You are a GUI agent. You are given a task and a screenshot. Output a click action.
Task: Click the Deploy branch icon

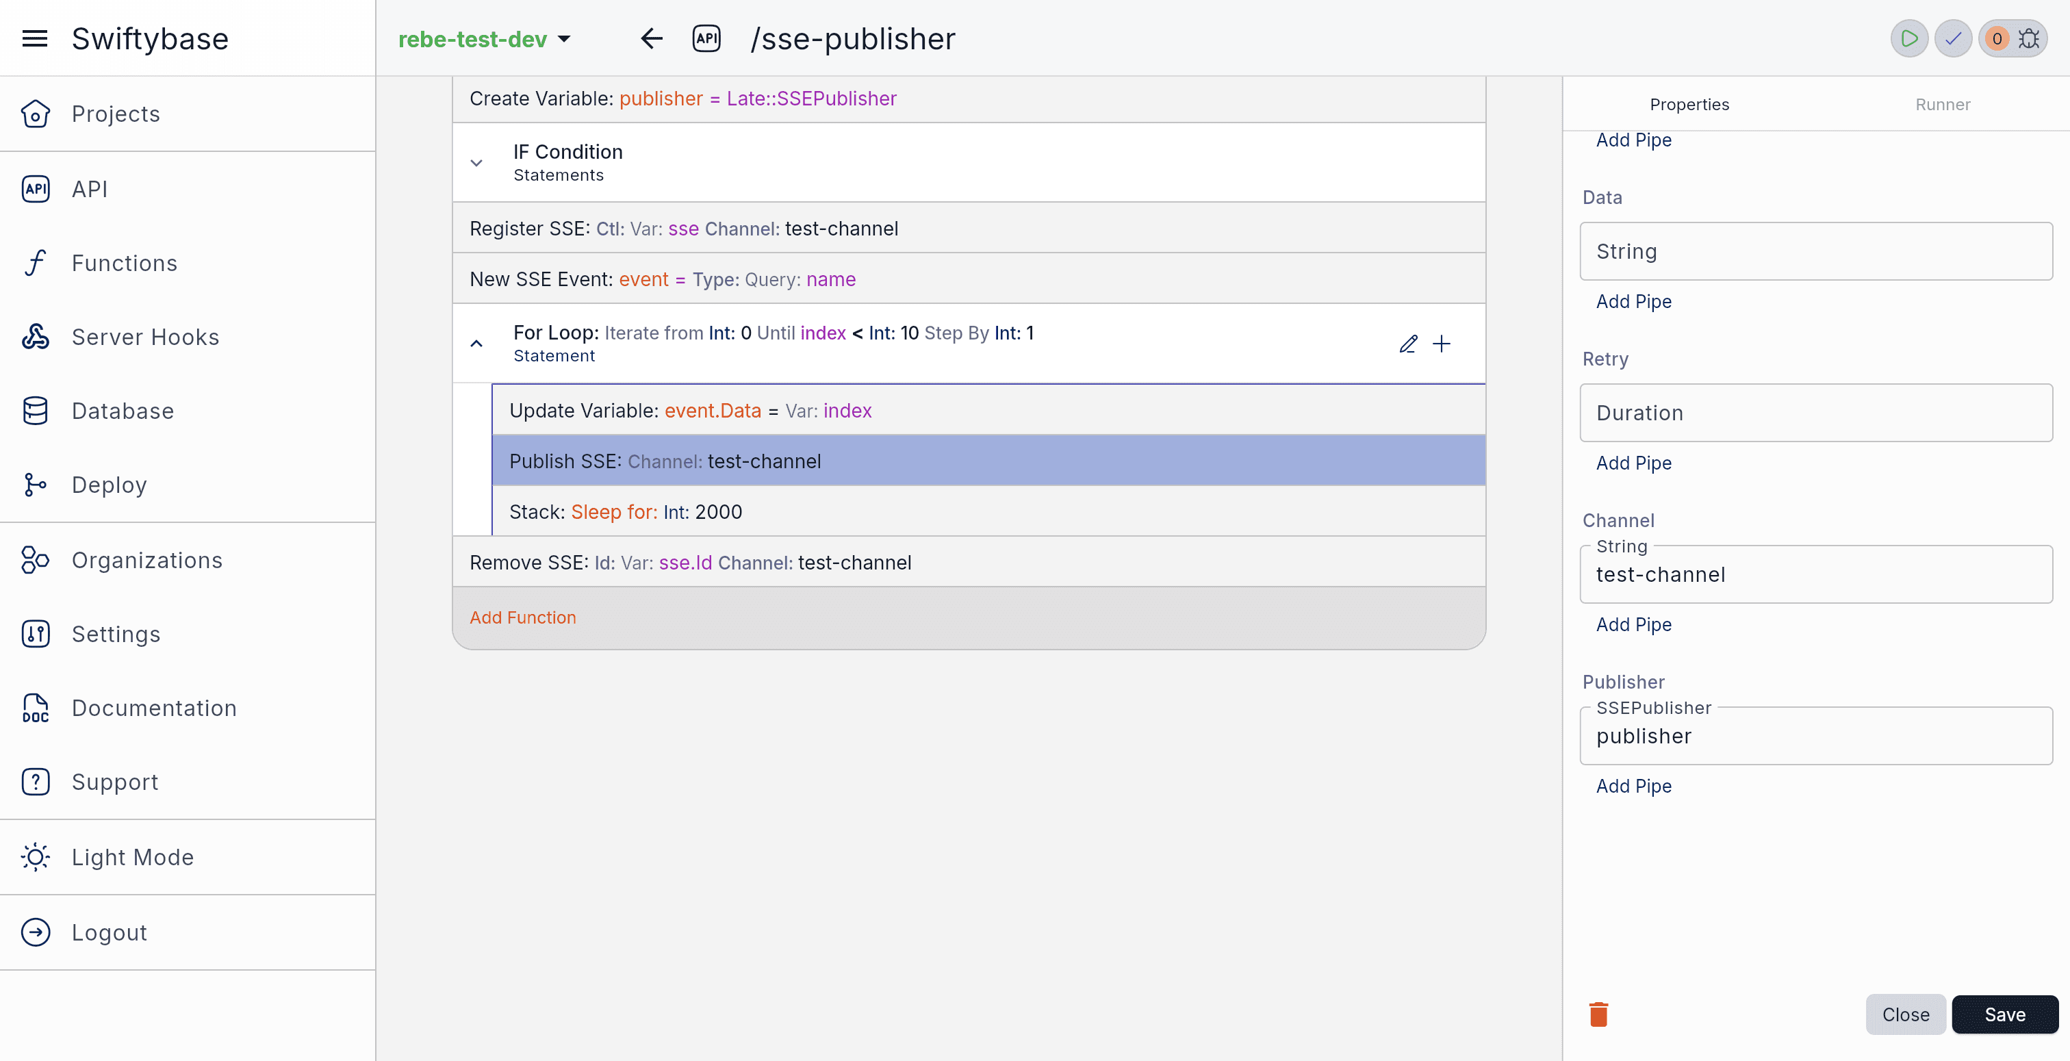(x=36, y=485)
